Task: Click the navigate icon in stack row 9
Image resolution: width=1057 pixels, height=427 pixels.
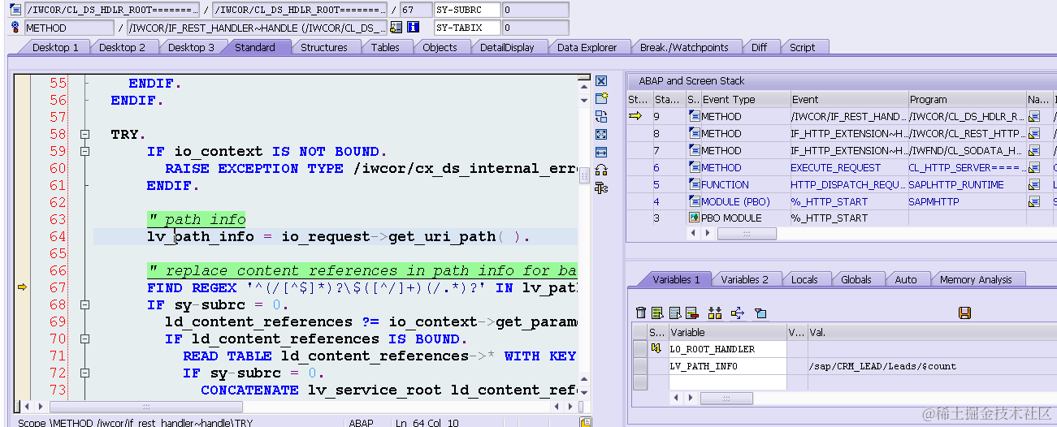Action: (x=1034, y=117)
